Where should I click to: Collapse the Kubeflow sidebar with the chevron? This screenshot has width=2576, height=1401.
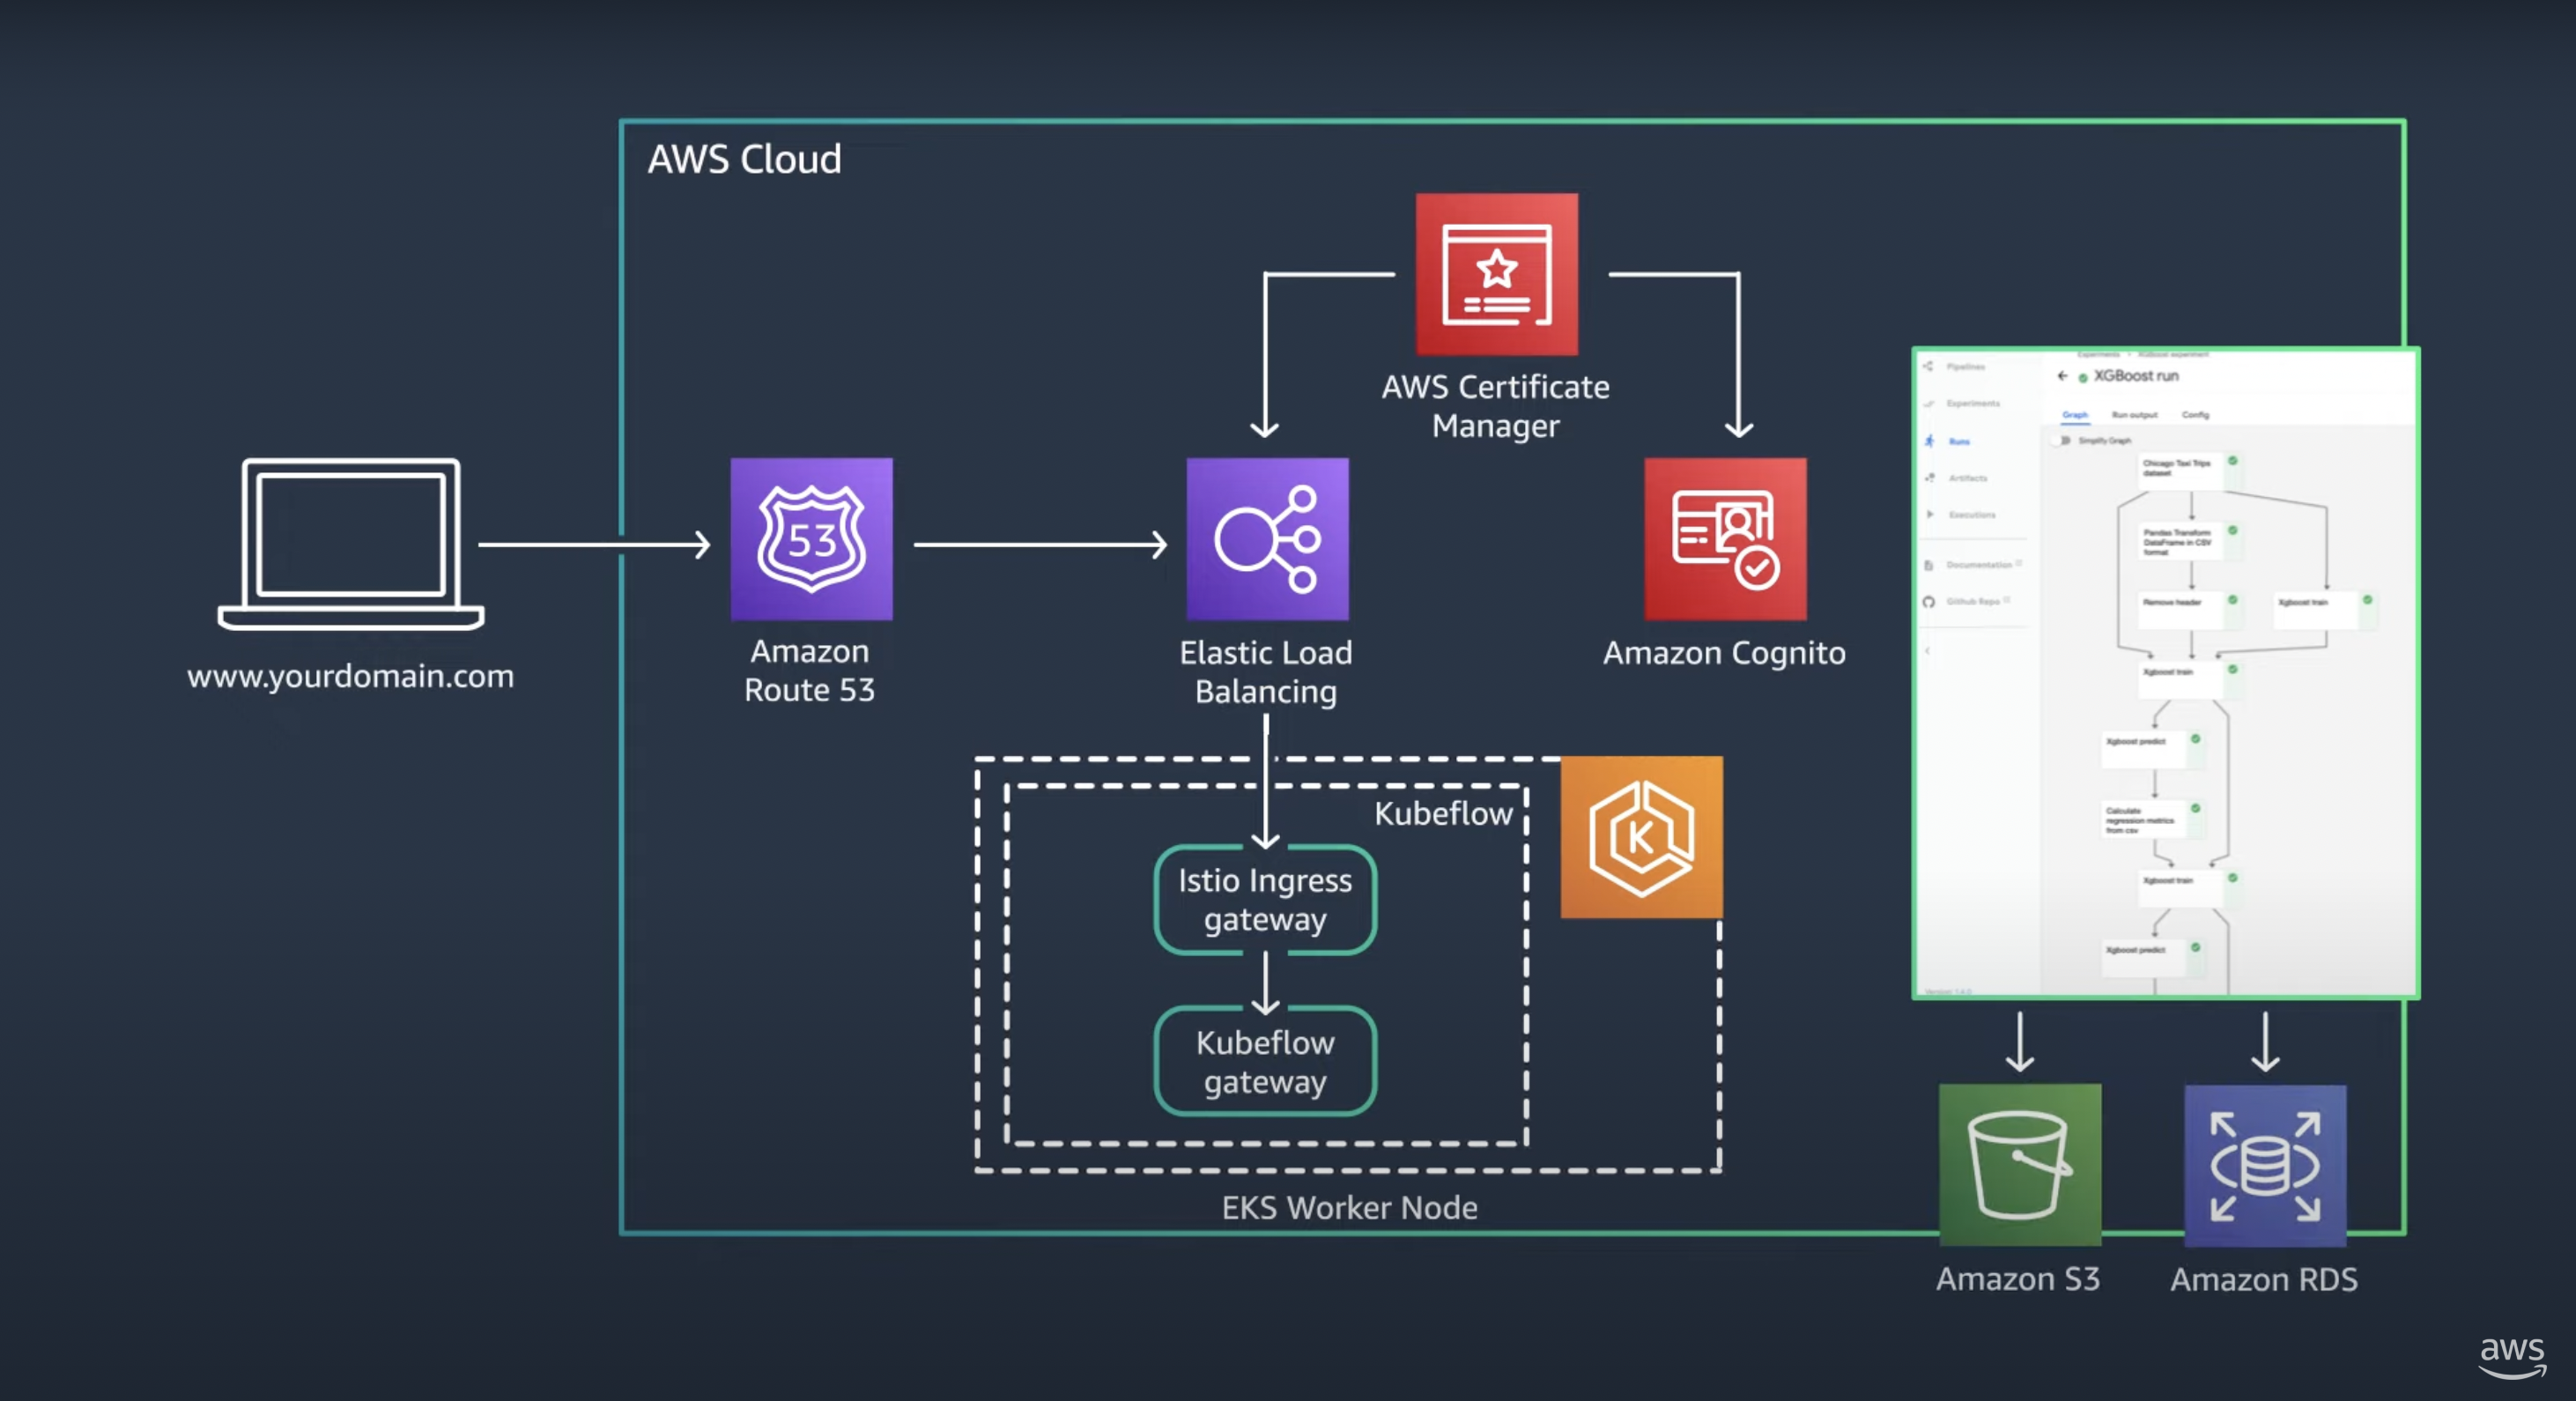click(1926, 651)
